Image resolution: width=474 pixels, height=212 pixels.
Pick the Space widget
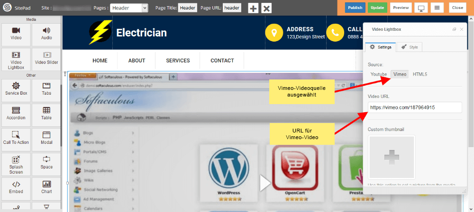tap(46, 164)
